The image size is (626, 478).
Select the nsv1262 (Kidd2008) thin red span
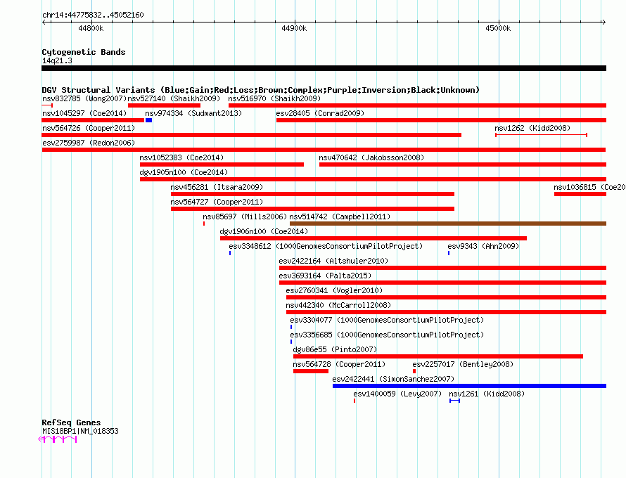point(541,135)
